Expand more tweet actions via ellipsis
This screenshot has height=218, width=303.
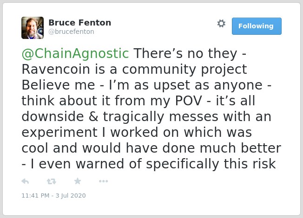tap(103, 181)
